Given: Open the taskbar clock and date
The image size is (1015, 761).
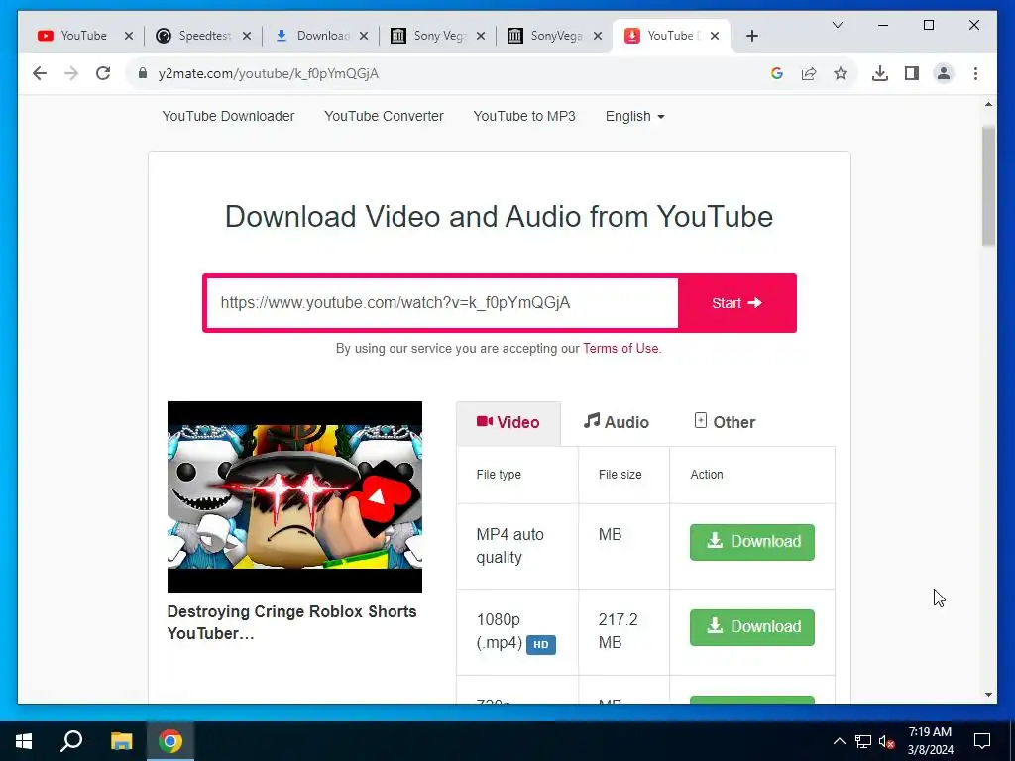Looking at the screenshot, I should [x=930, y=741].
